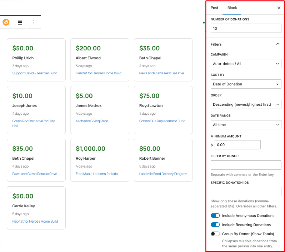Click donor name Floyd Lawton
Image resolution: width=285 pixels, height=252 pixels.
click(x=151, y=105)
